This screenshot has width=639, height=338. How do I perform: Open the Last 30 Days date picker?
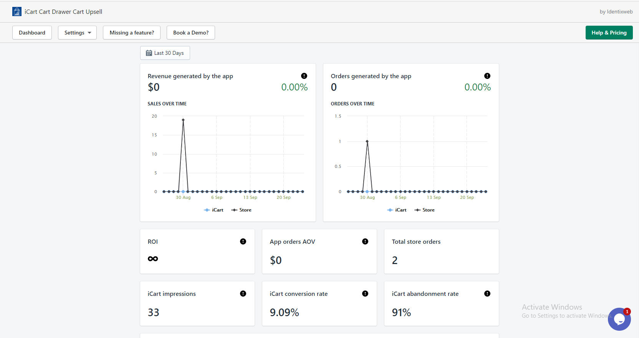click(165, 53)
